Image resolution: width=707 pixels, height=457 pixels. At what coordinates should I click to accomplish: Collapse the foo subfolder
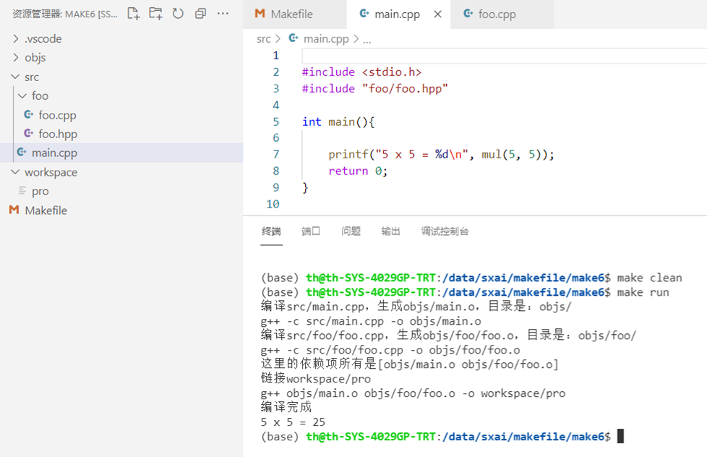click(x=22, y=95)
